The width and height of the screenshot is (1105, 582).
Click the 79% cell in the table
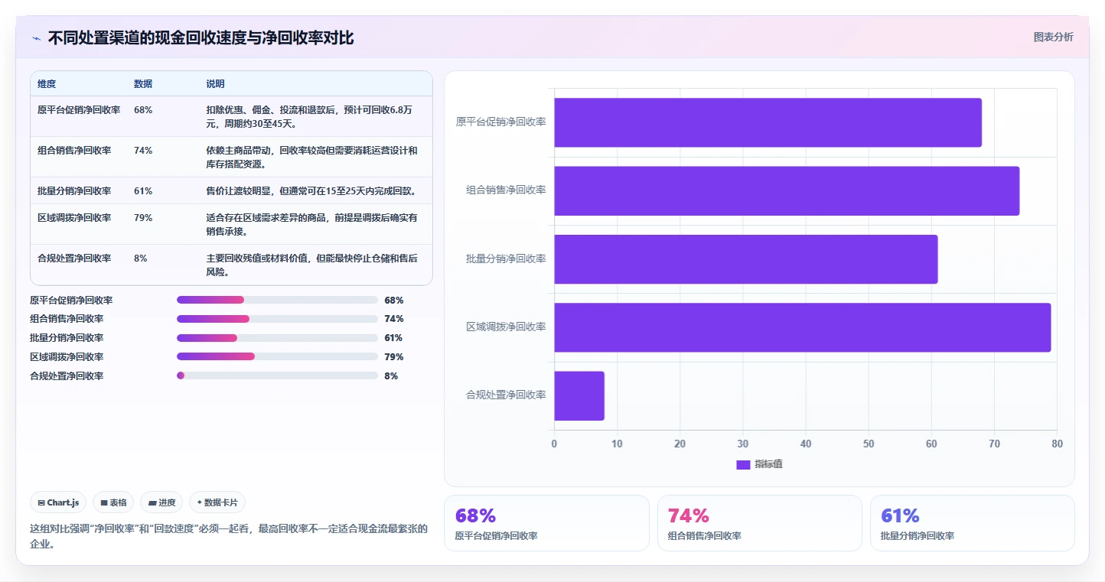[143, 218]
